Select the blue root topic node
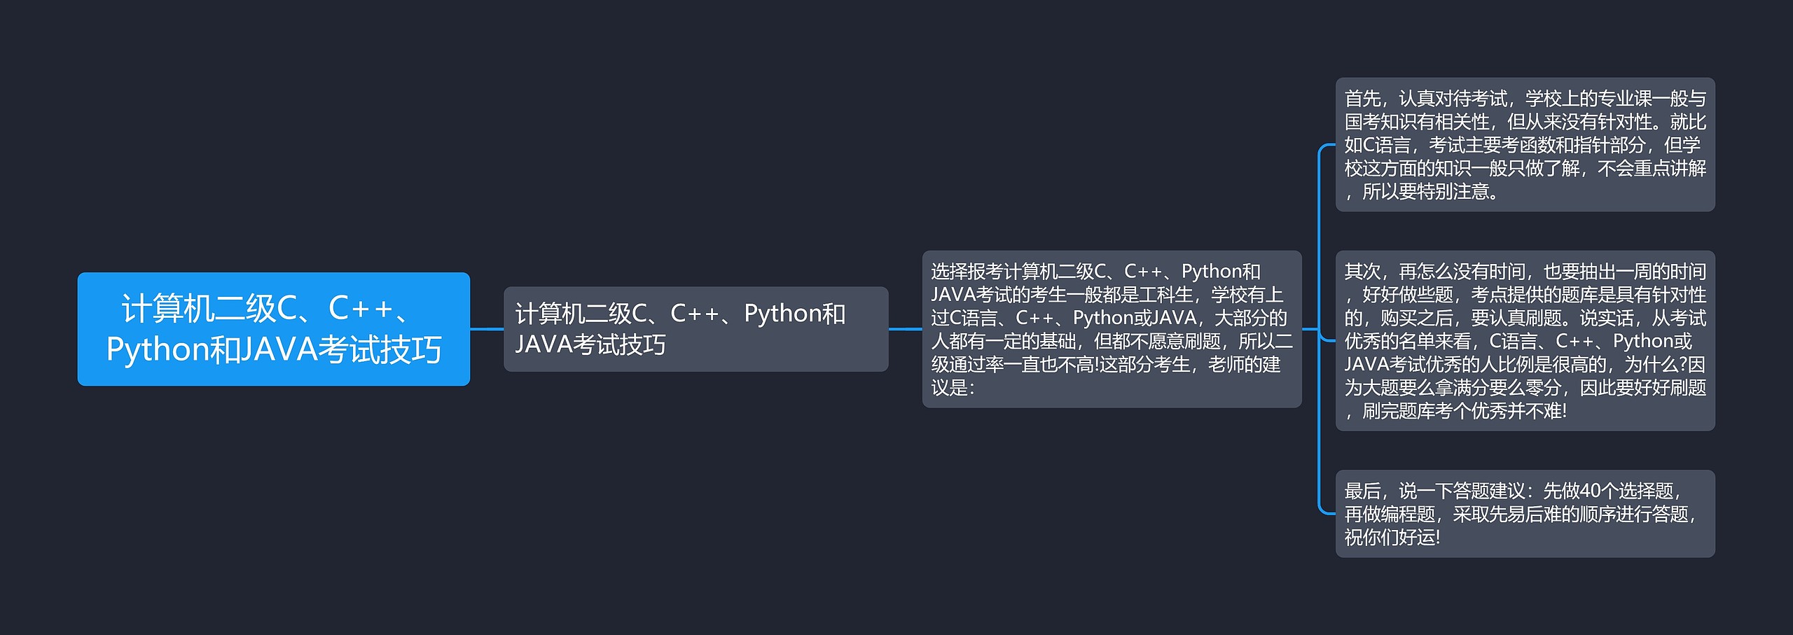 [x=273, y=328]
